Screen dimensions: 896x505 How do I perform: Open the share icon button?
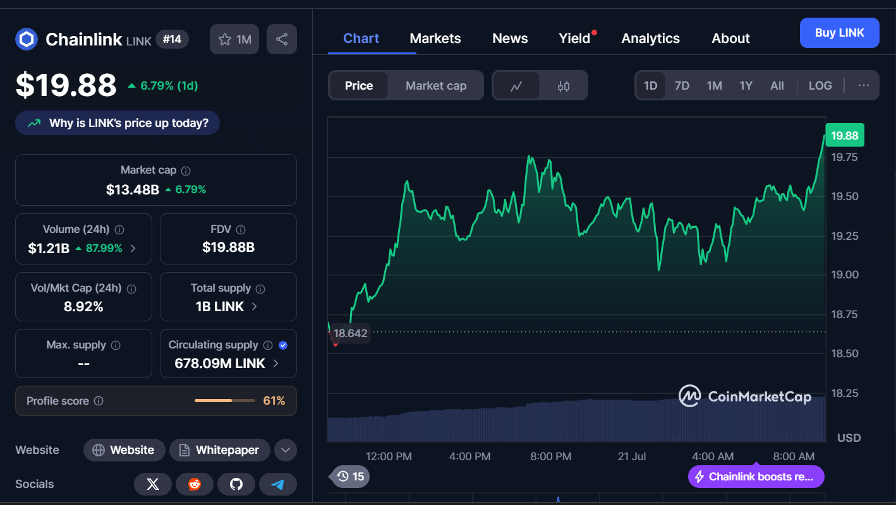tap(282, 39)
